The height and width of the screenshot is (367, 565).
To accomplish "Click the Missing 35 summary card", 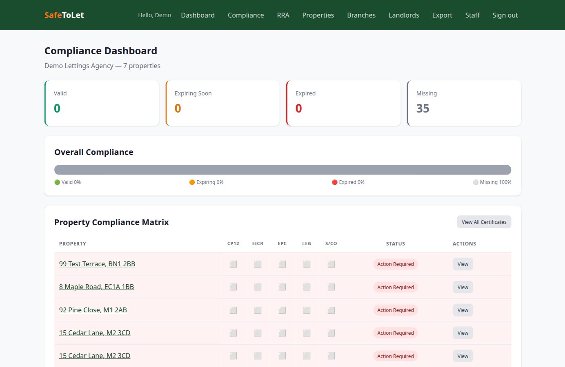I will (x=464, y=103).
